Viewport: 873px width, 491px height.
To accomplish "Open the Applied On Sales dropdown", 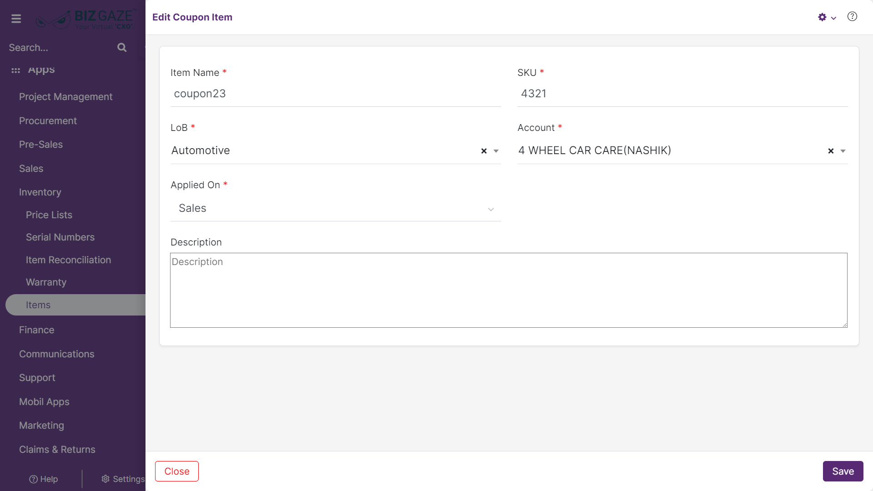I will point(336,209).
